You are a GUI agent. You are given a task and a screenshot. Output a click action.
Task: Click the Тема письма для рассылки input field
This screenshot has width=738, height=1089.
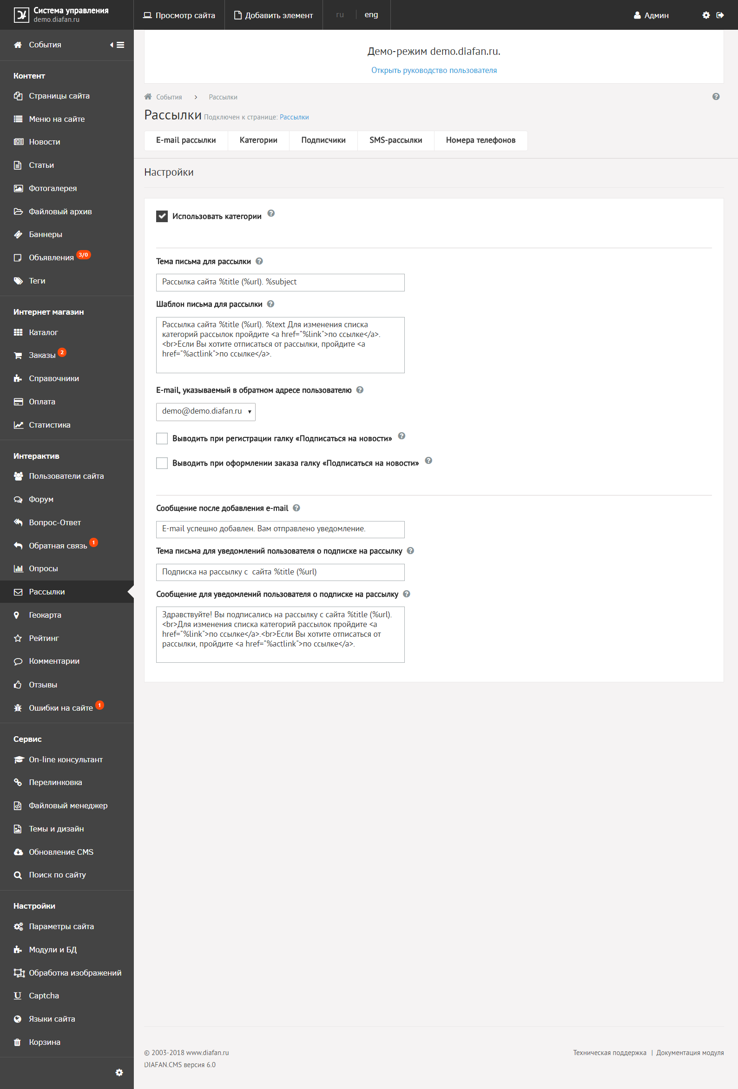(x=280, y=282)
